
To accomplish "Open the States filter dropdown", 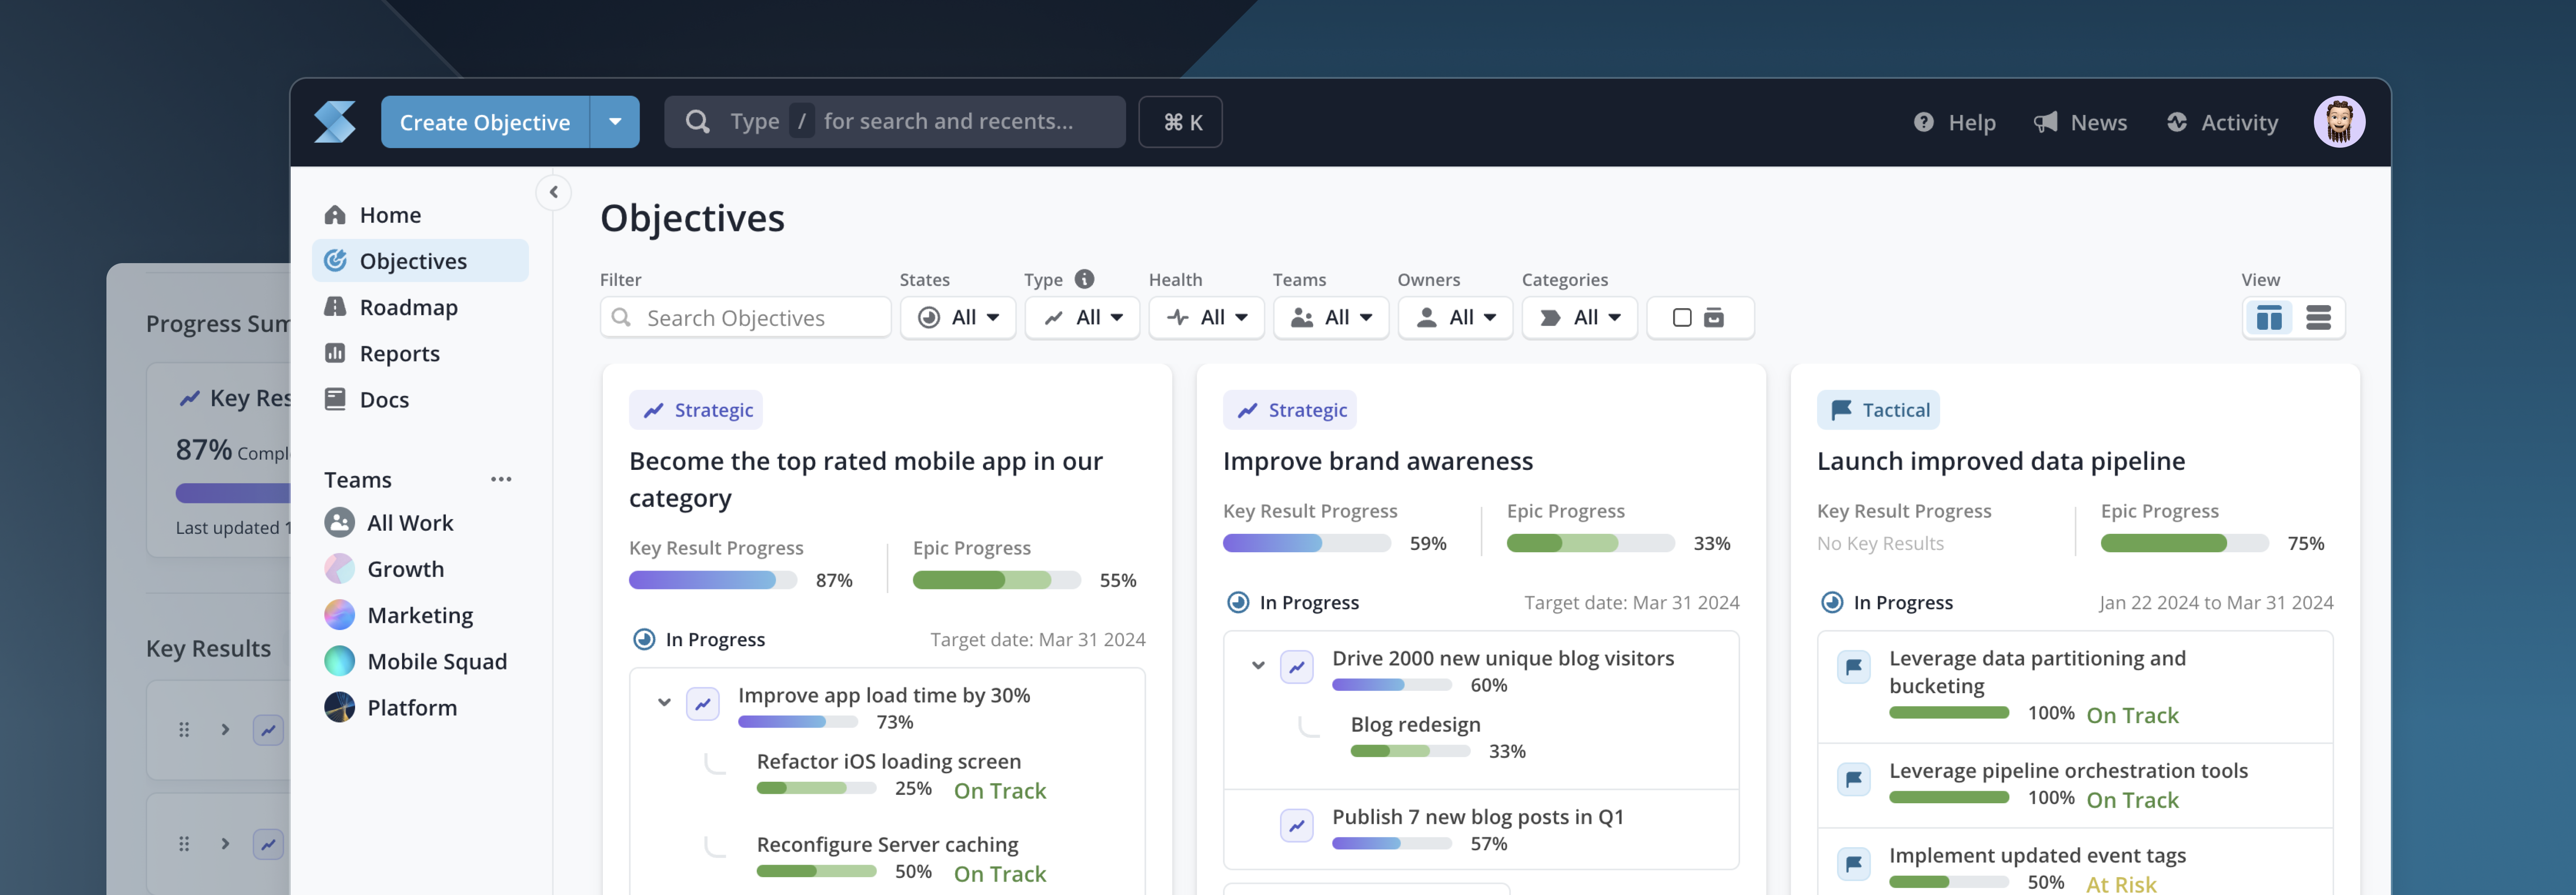I will (x=958, y=317).
